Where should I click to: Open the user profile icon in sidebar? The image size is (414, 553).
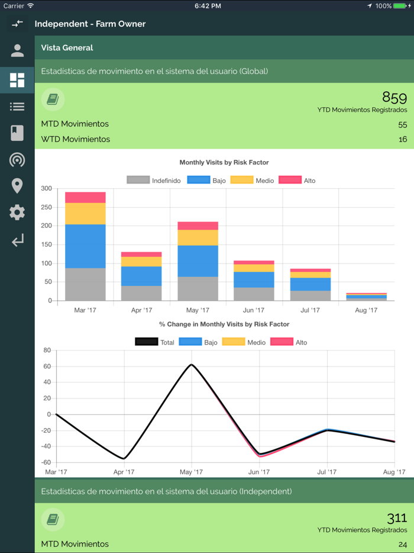[x=17, y=51]
